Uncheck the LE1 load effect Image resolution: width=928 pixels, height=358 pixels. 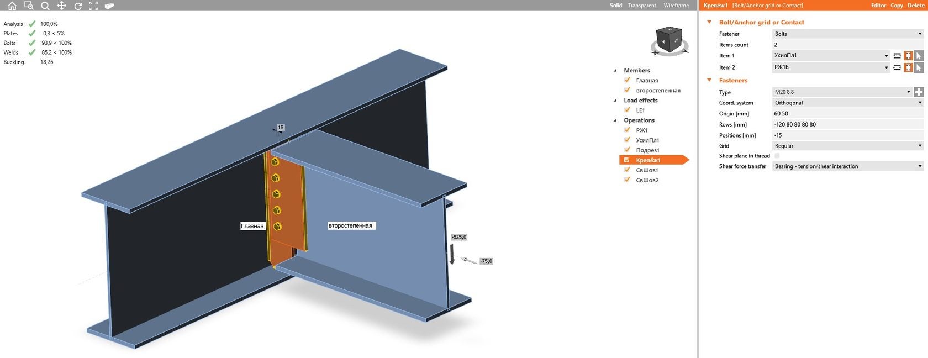tap(628, 110)
